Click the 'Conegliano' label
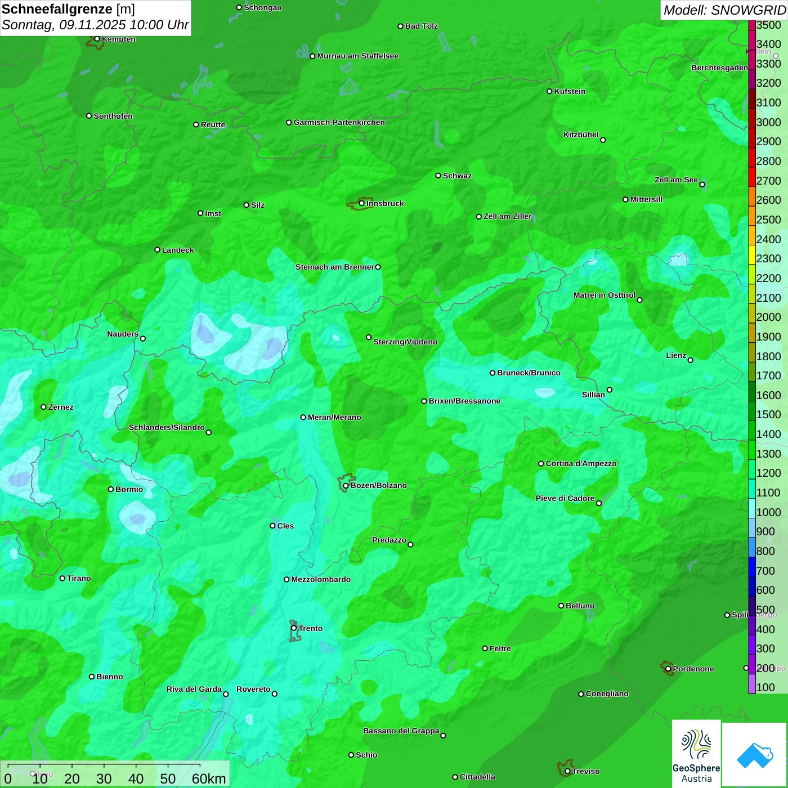Screen dimensions: 788x788 (x=607, y=693)
